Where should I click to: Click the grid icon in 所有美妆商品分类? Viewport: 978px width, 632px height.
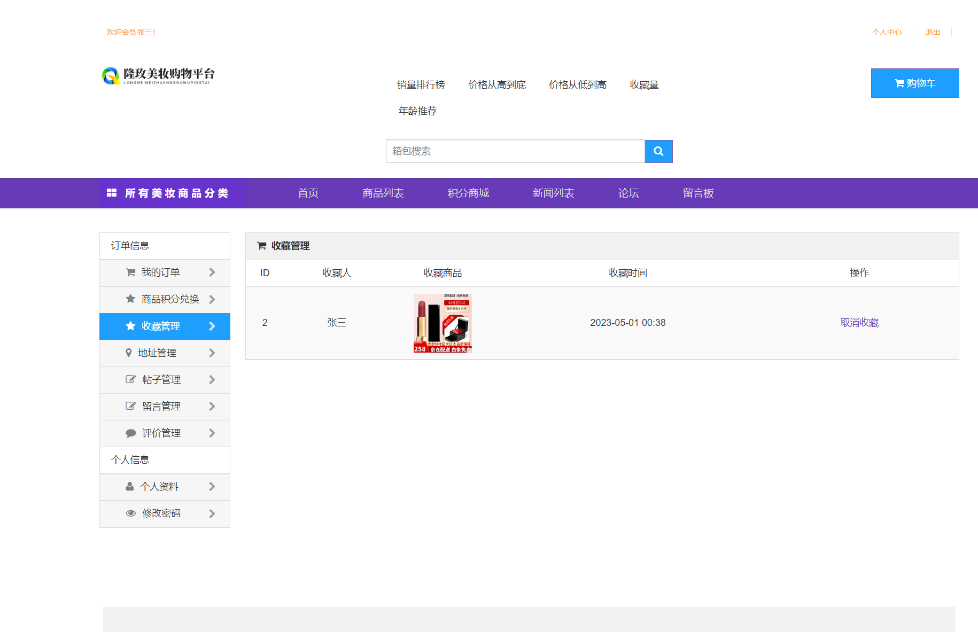click(111, 193)
